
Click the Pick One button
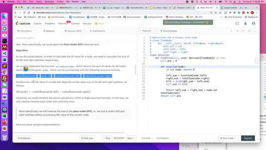[87, 138]
